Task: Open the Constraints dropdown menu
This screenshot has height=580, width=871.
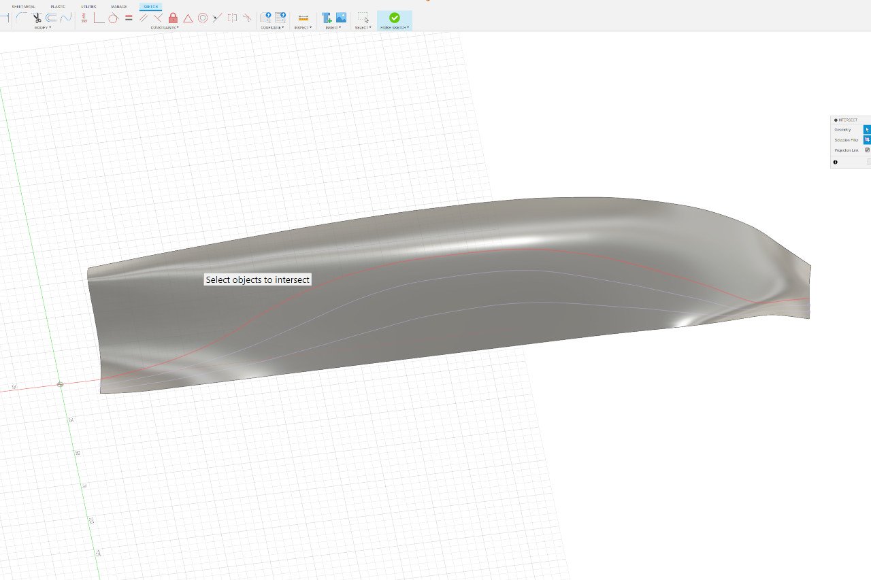Action: [165, 28]
